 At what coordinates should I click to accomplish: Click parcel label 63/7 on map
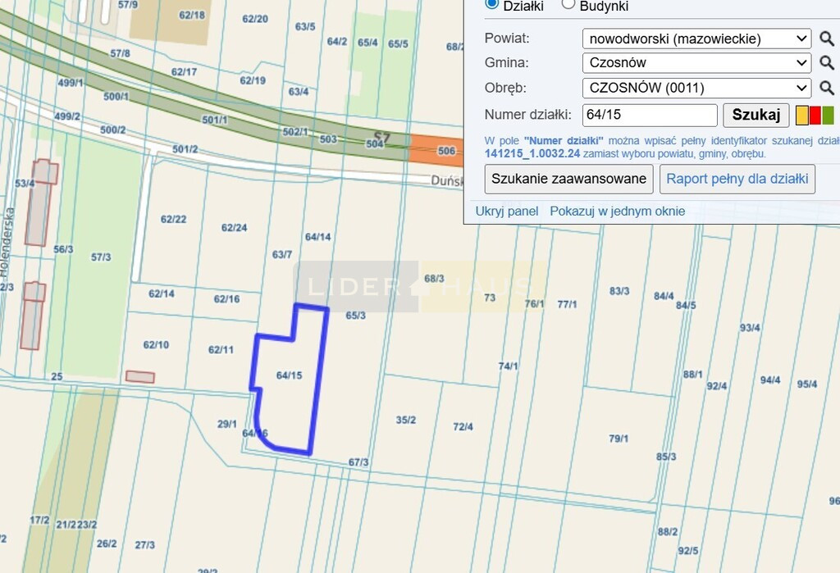[282, 254]
